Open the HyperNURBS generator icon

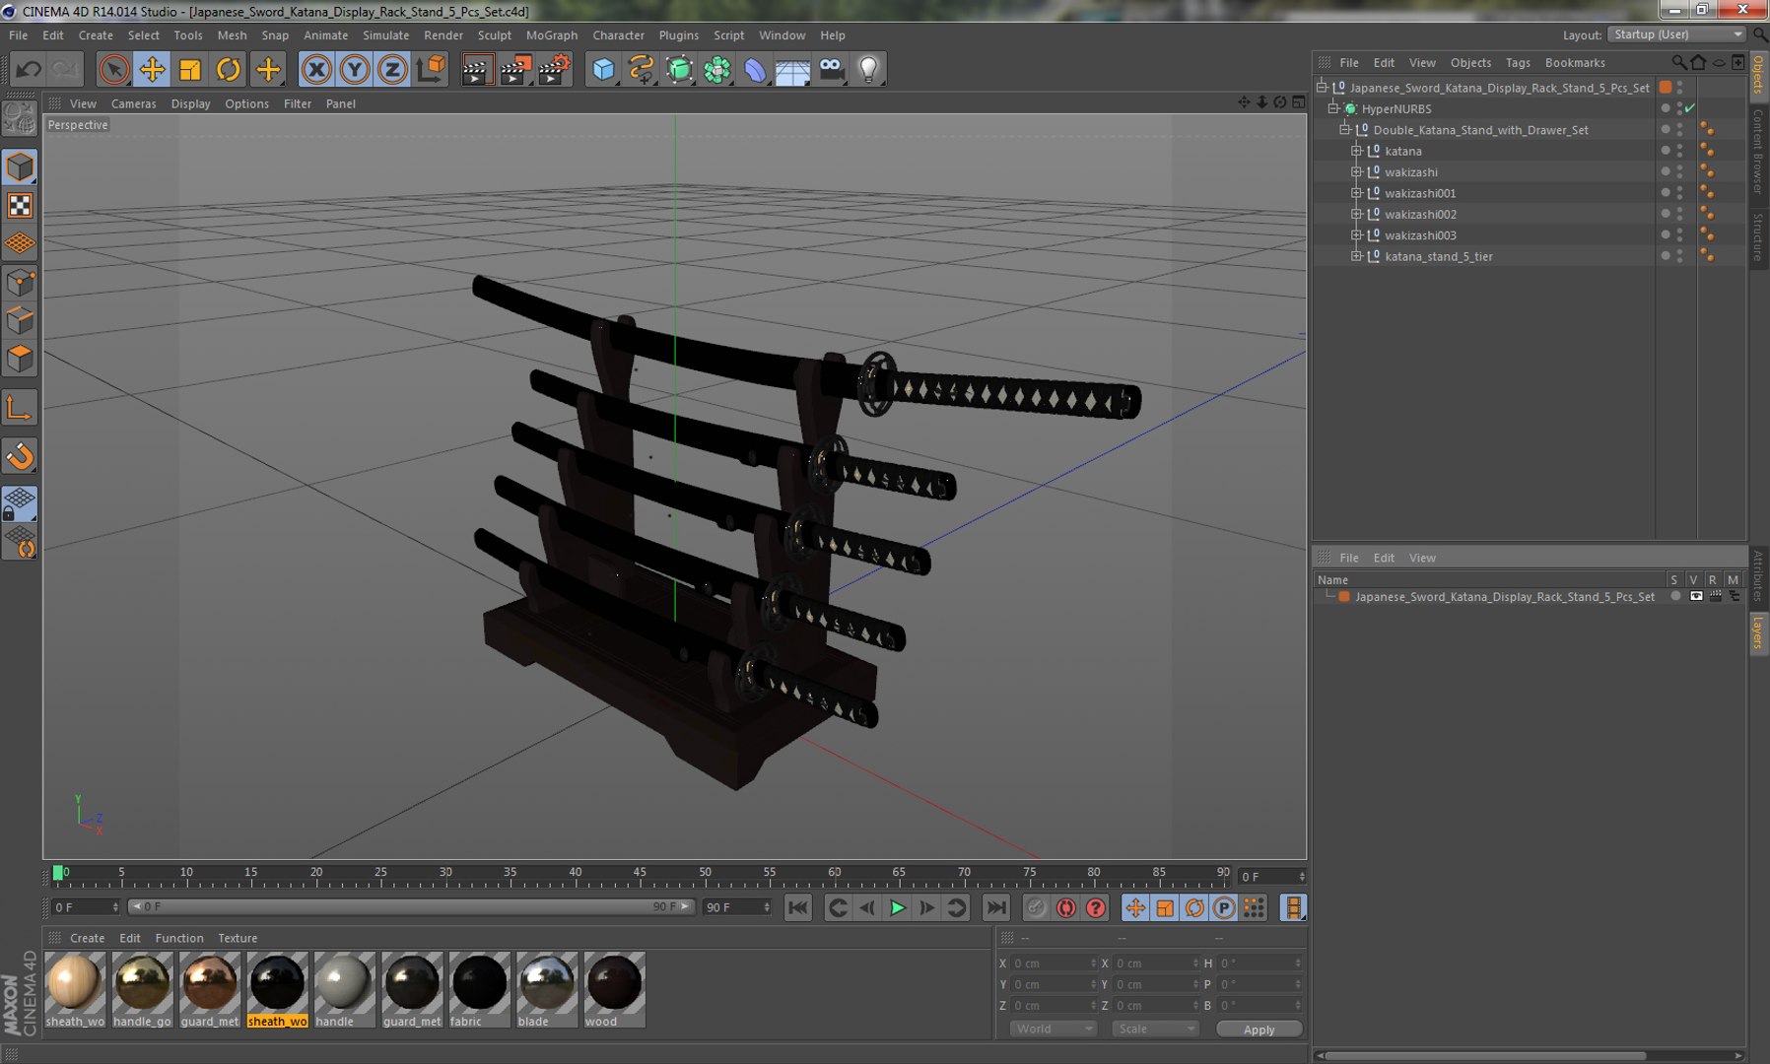679,69
